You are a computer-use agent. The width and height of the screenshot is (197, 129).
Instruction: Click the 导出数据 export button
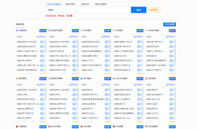pos(169,24)
